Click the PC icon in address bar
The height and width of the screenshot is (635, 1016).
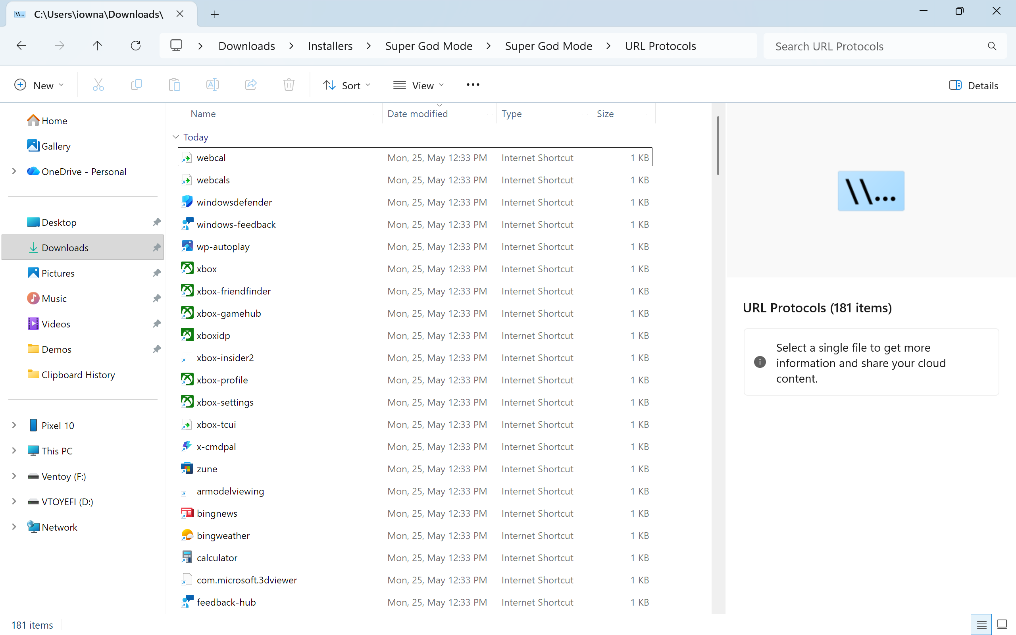pyautogui.click(x=176, y=45)
